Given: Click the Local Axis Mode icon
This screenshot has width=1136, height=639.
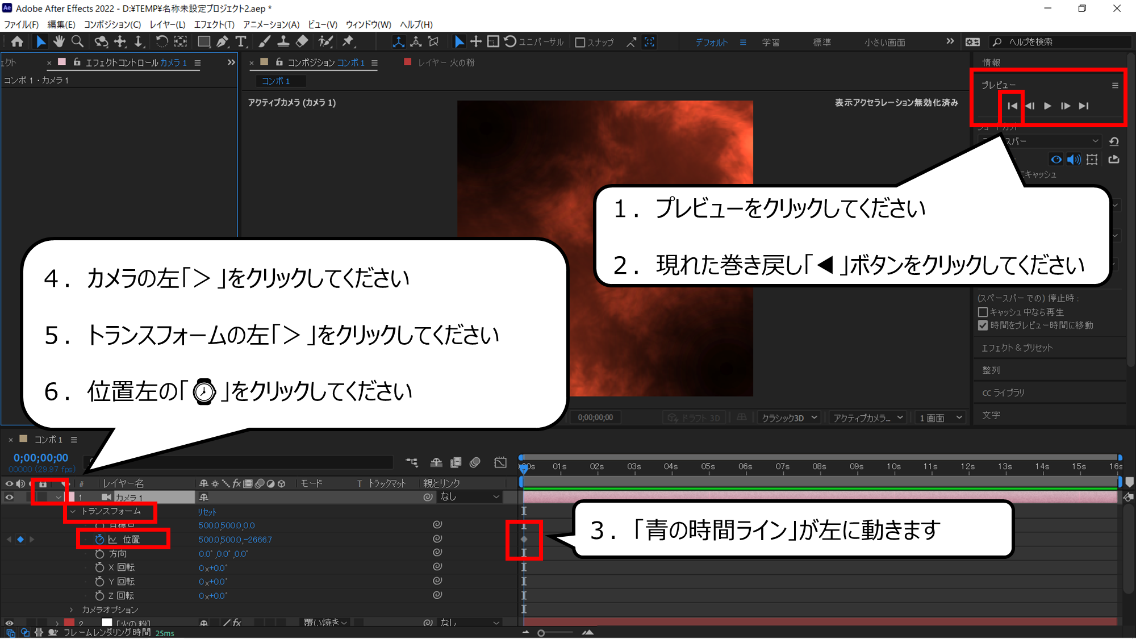Looking at the screenshot, I should [399, 41].
